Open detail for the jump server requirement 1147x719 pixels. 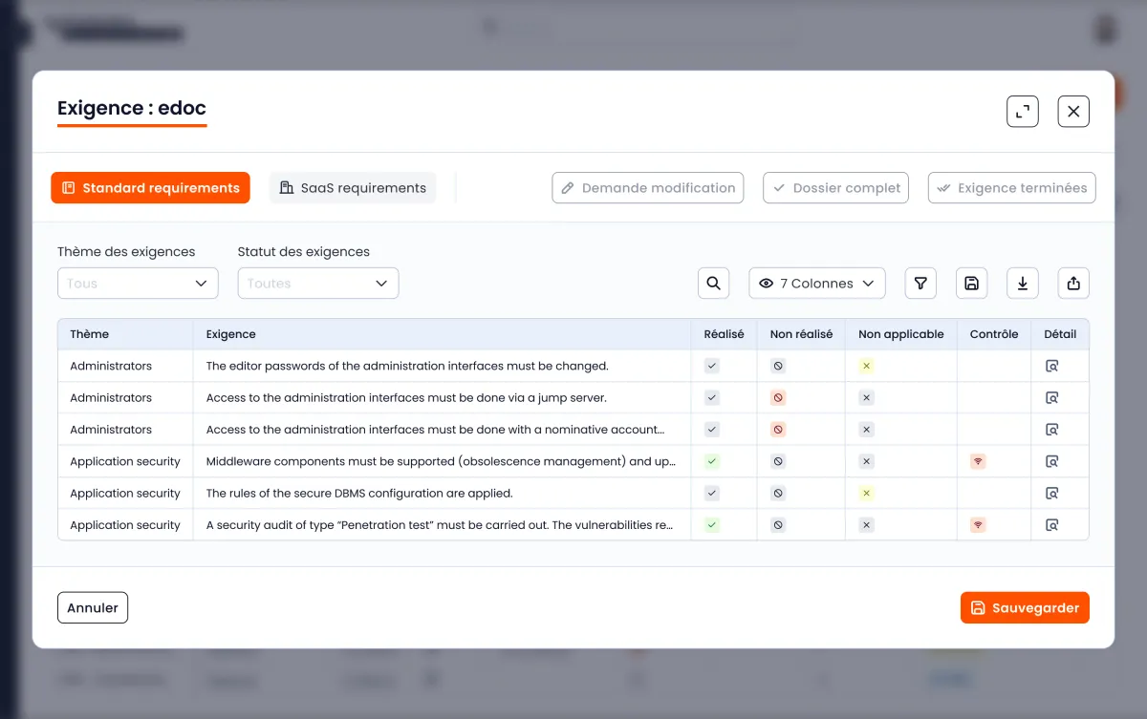click(x=1051, y=398)
